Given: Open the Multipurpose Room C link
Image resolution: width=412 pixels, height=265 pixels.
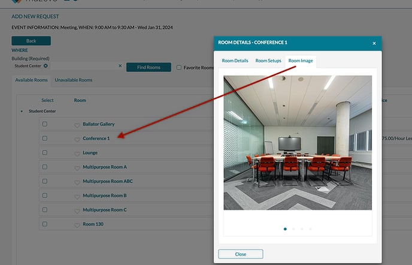Looking at the screenshot, I should pos(105,210).
